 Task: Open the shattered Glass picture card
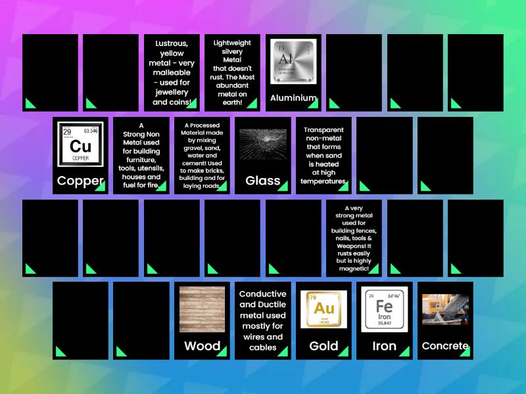(262, 151)
